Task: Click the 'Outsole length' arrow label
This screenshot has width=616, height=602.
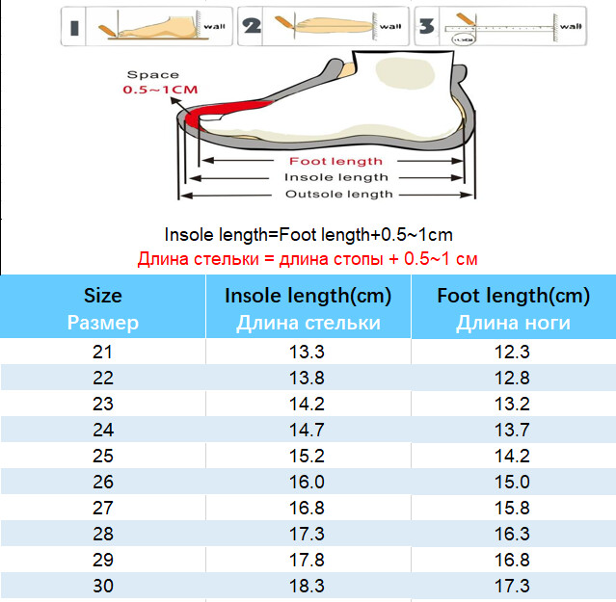Action: click(x=337, y=194)
